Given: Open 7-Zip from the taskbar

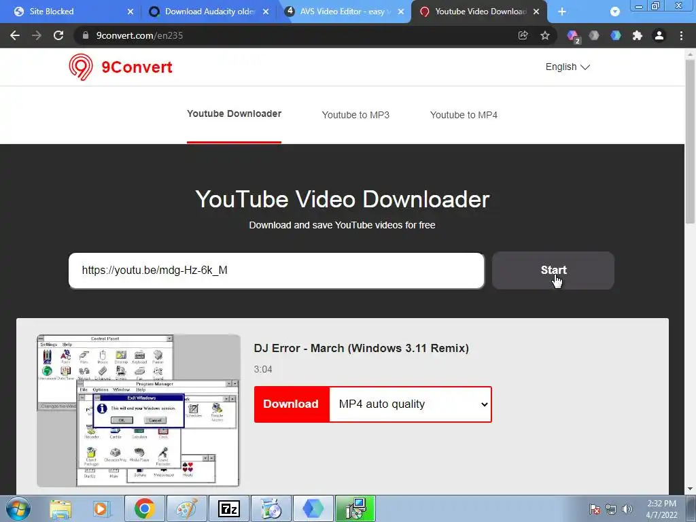Looking at the screenshot, I should pos(228,508).
